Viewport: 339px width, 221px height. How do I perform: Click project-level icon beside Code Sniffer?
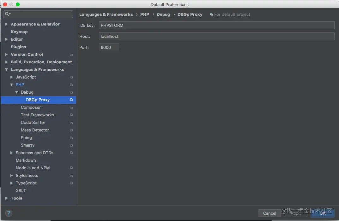point(71,122)
